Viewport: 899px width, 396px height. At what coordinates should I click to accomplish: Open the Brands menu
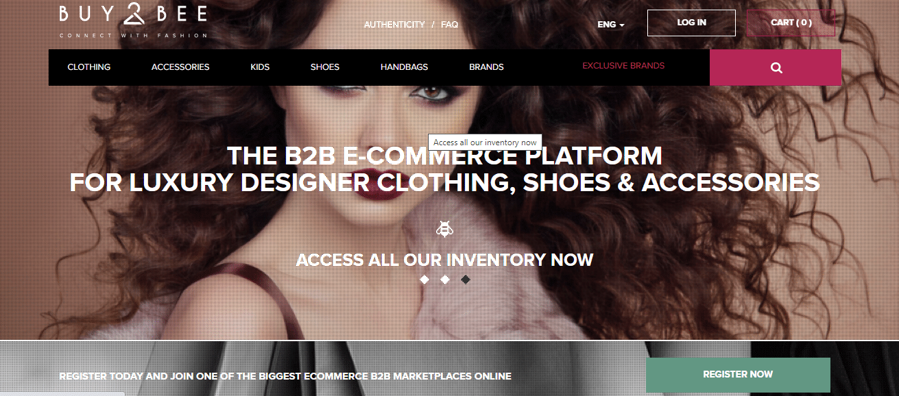tap(486, 67)
